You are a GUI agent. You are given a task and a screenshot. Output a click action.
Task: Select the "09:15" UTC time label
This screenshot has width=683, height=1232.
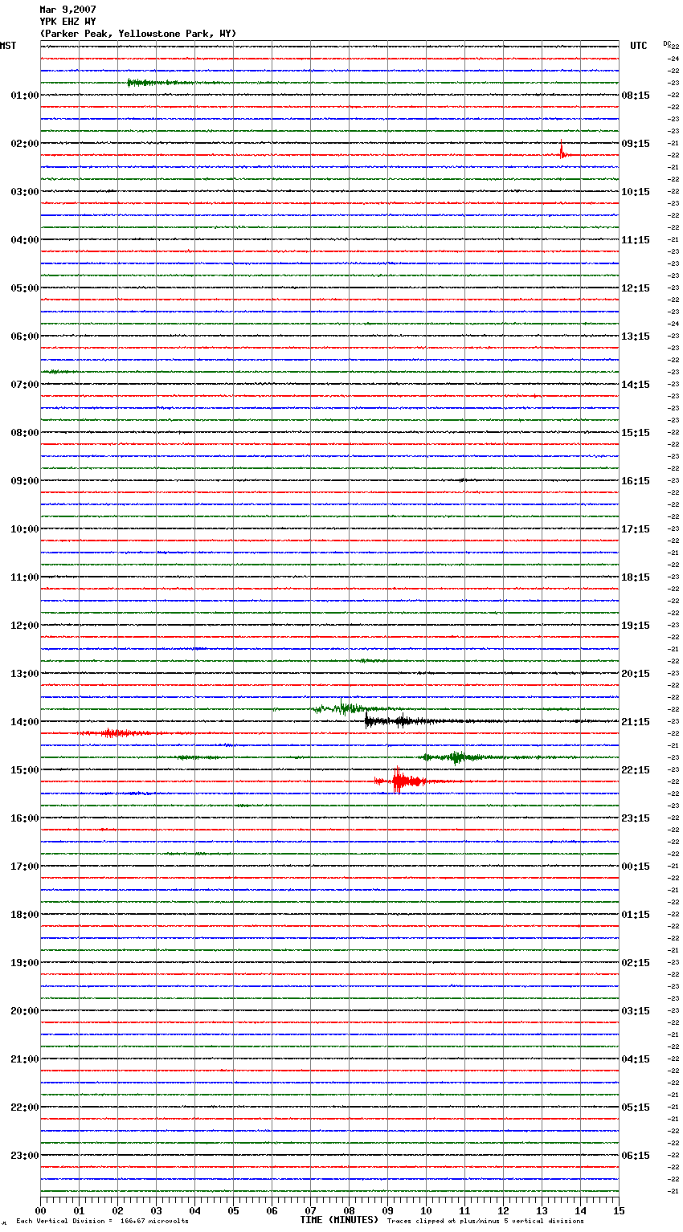[636, 144]
